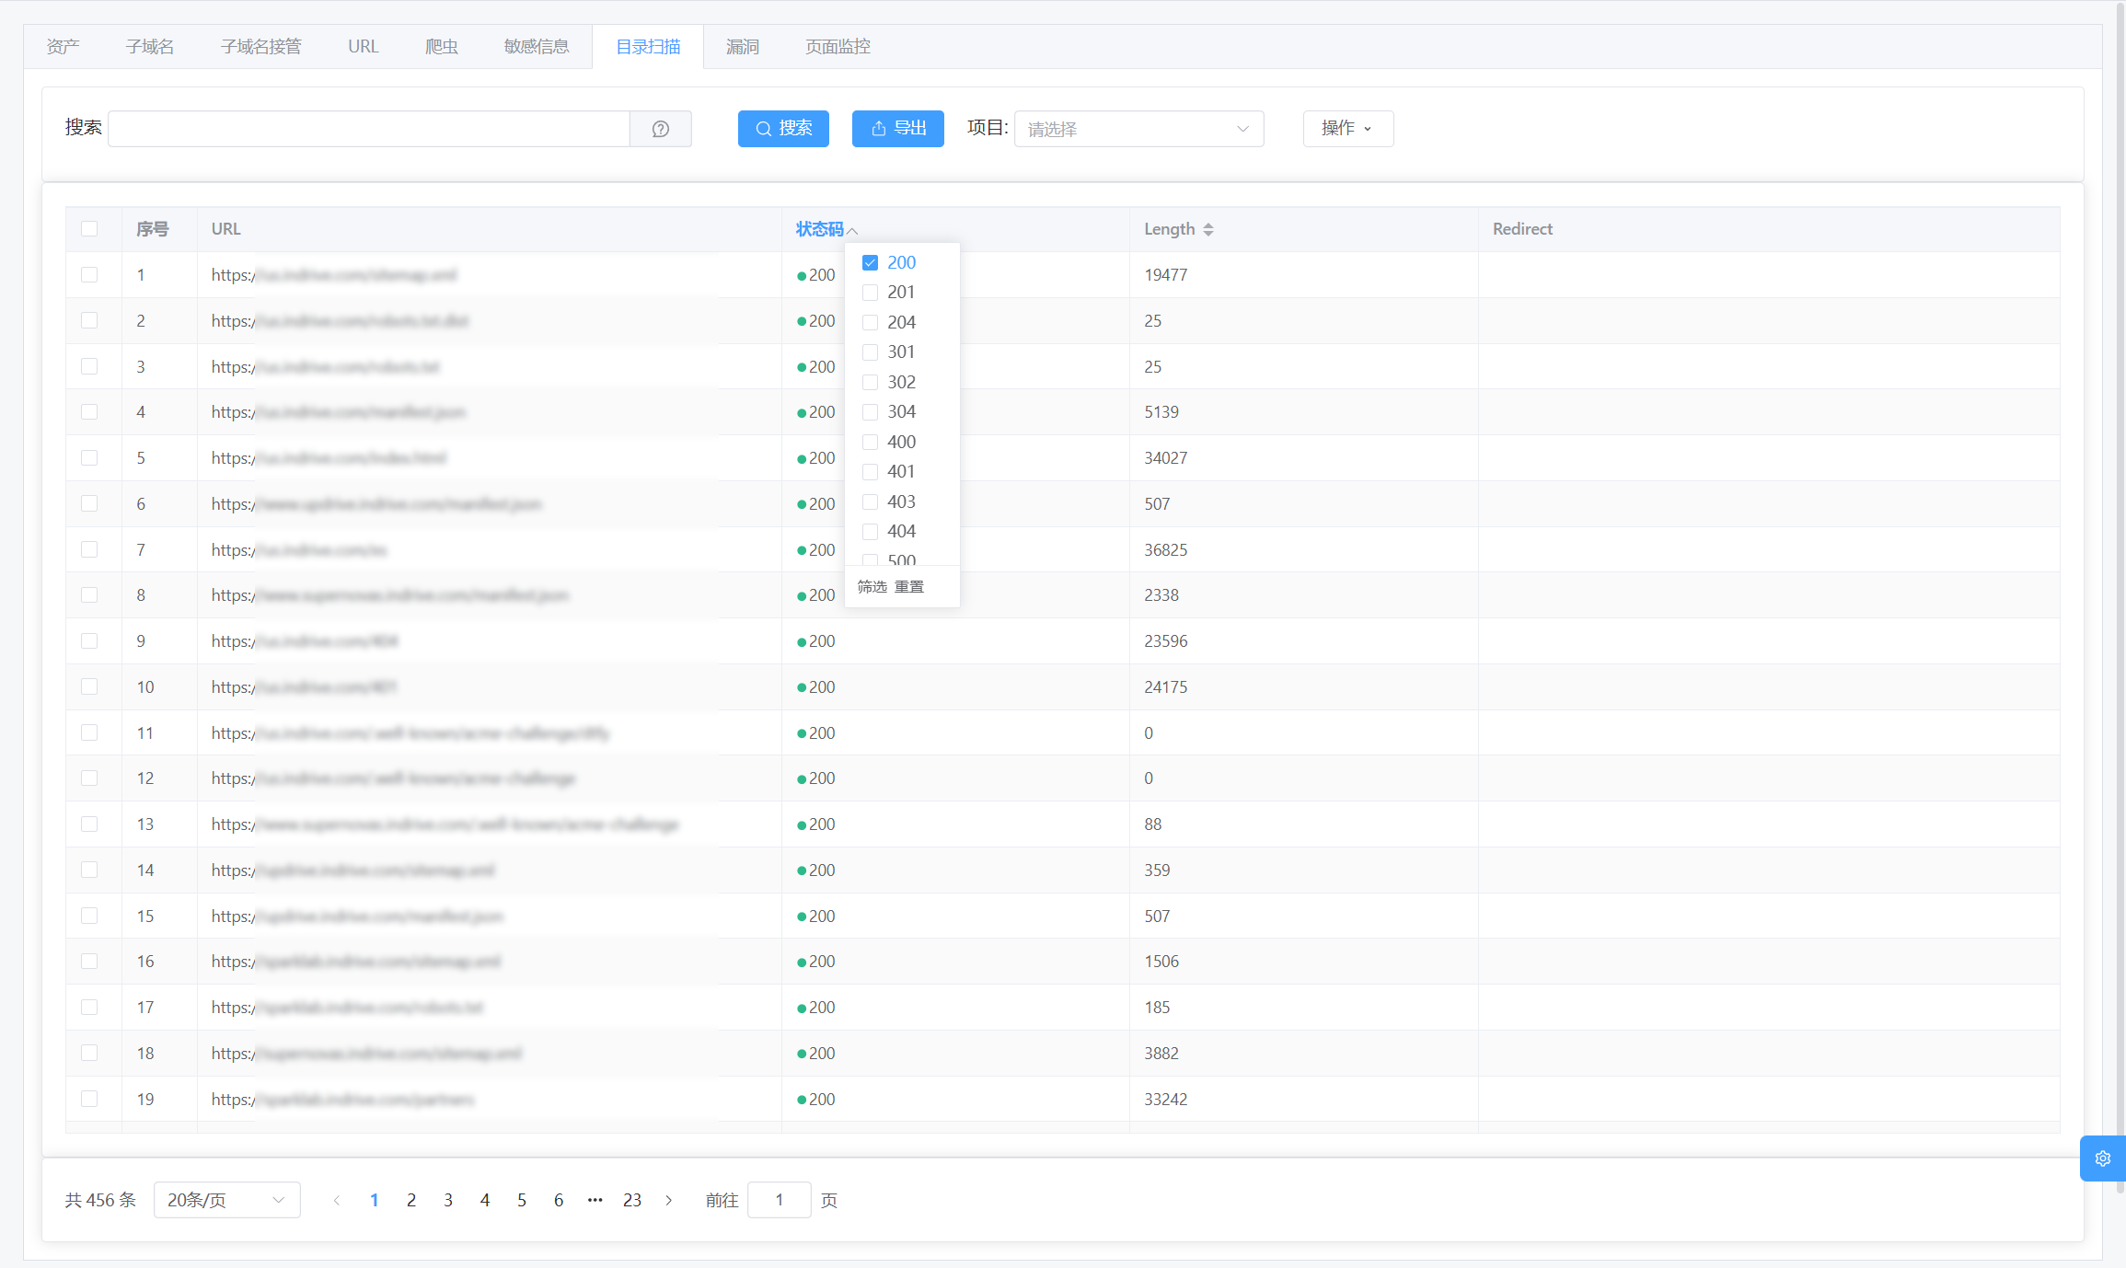Screen dimensions: 2126x1268
Task: Switch to the 子域名接管 tab
Action: [260, 47]
